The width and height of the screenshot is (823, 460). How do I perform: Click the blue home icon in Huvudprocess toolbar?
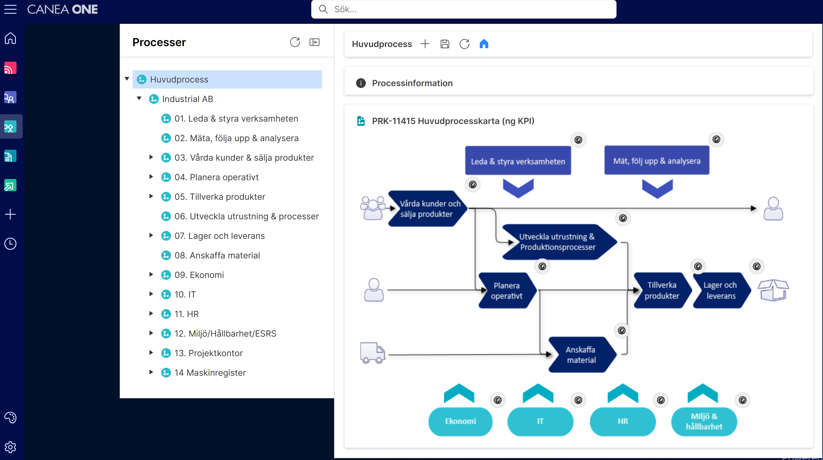click(484, 44)
